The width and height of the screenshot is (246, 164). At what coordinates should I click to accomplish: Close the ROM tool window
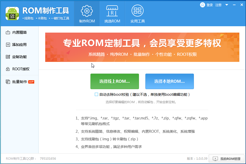click(242, 5)
